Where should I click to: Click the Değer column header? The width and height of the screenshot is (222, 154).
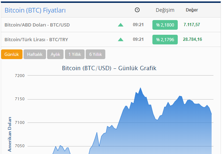[192, 10]
